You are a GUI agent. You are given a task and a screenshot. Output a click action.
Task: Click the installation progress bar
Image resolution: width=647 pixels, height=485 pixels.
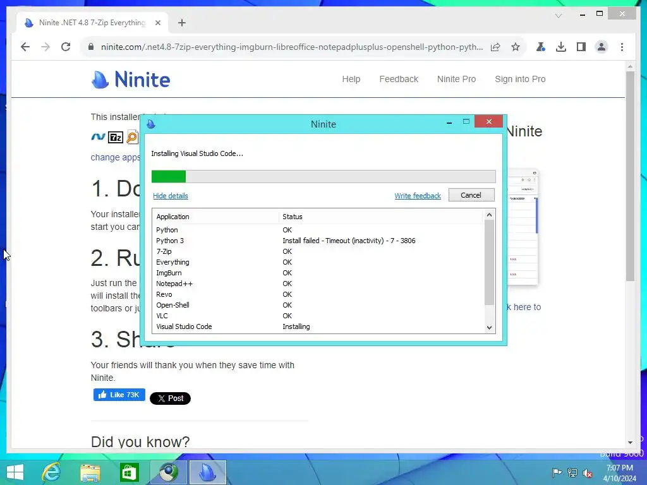point(323,176)
